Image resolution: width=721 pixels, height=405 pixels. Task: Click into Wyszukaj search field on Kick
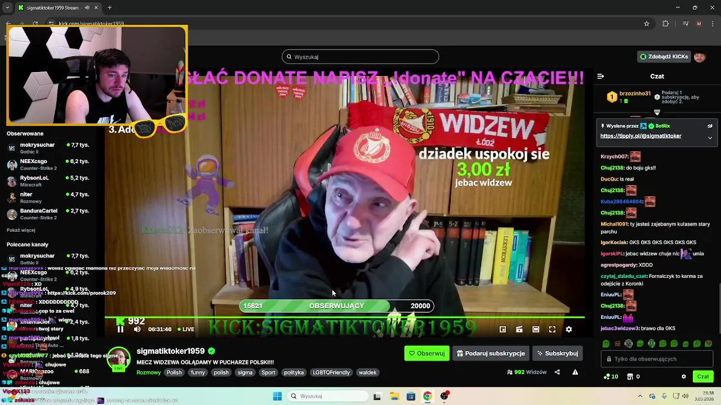(x=360, y=57)
